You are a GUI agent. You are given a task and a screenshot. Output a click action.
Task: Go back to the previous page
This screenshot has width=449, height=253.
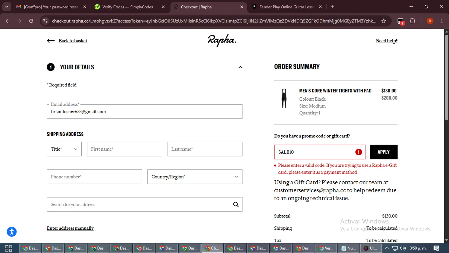pyautogui.click(x=7, y=21)
